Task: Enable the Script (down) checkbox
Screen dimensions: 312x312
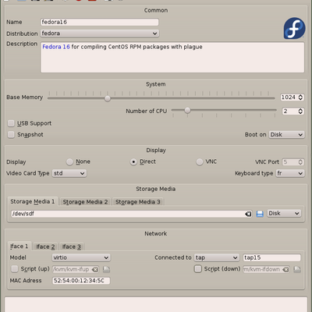Action: coord(198,269)
